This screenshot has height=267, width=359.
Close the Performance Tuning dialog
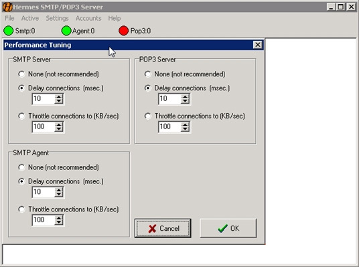click(258, 45)
